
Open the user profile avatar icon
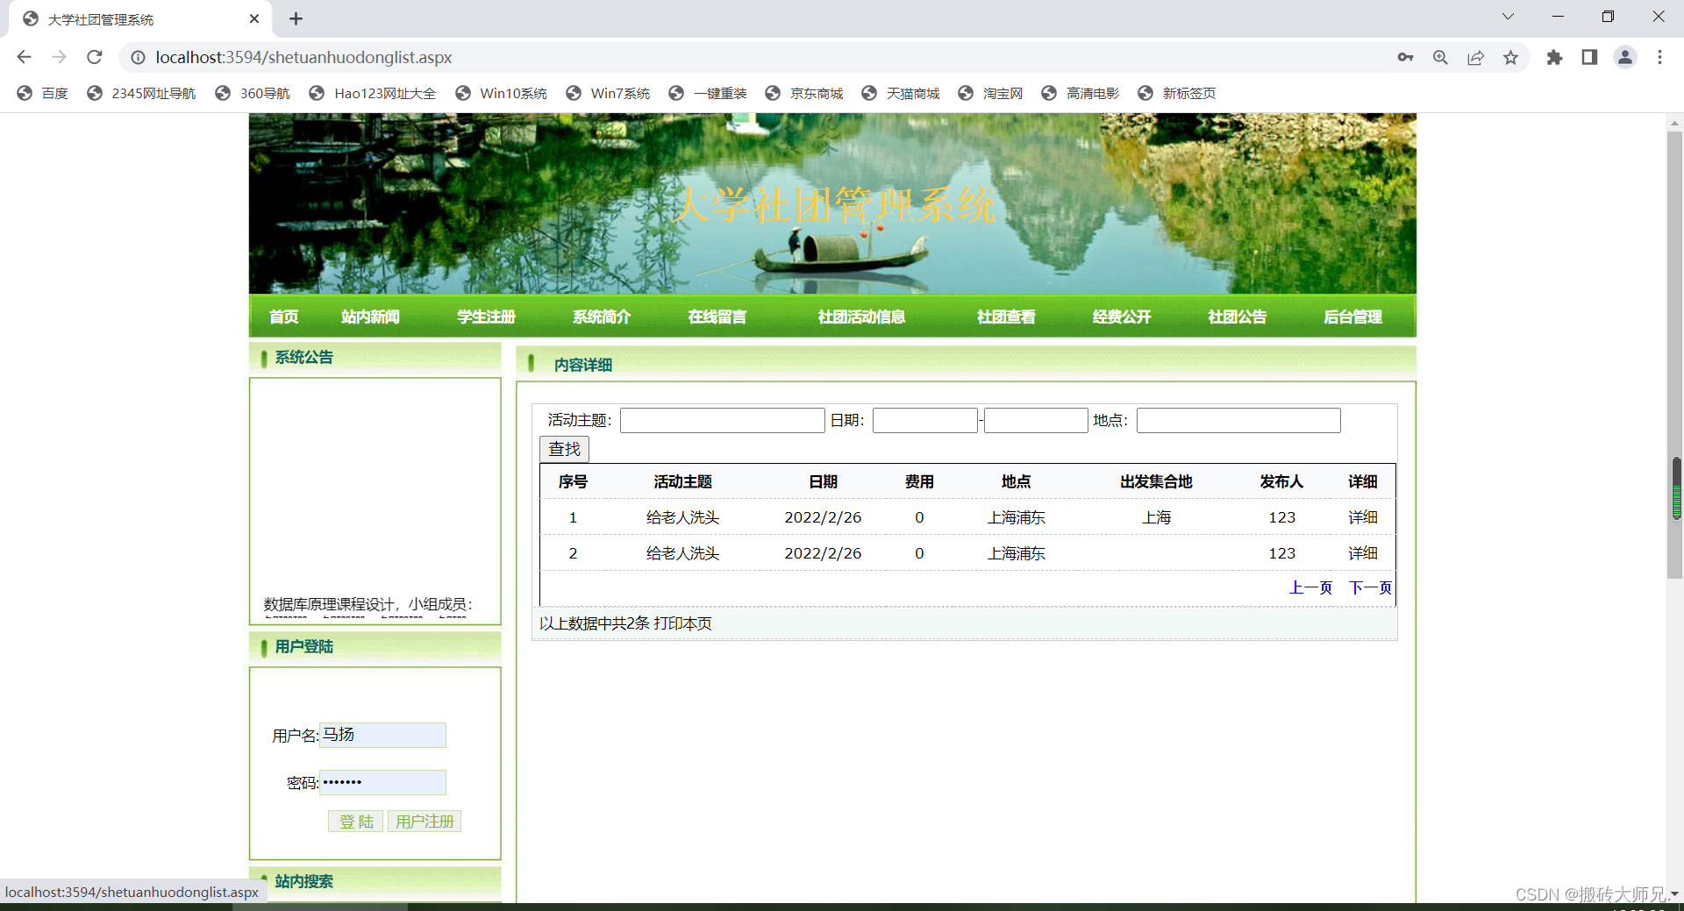(x=1625, y=57)
